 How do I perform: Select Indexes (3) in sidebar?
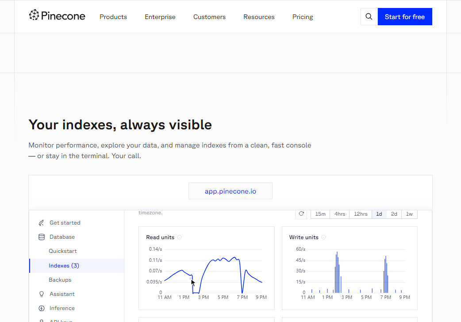tap(77, 265)
